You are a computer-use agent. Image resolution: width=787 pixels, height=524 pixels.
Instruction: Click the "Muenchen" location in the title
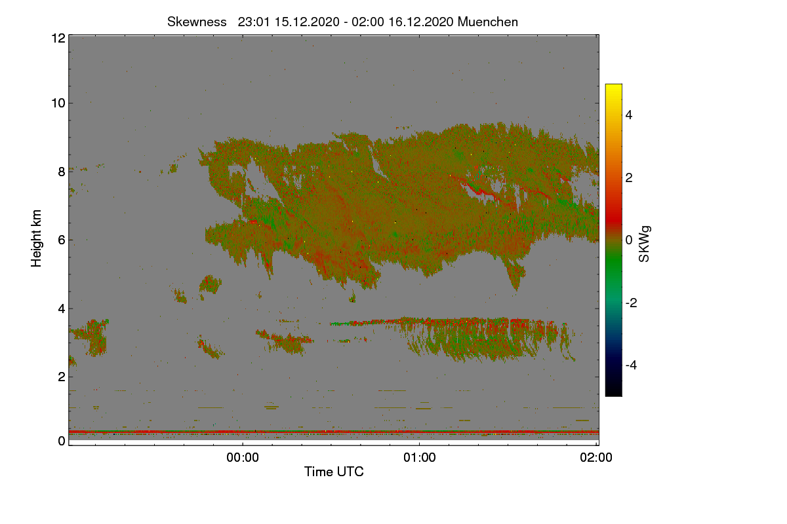[x=488, y=22]
